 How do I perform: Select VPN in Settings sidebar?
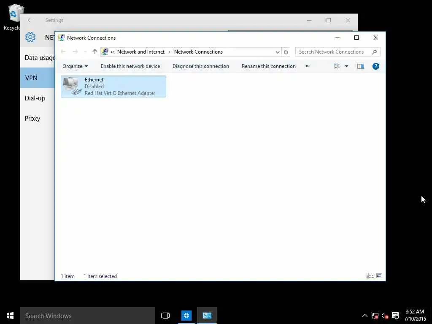[x=38, y=78]
